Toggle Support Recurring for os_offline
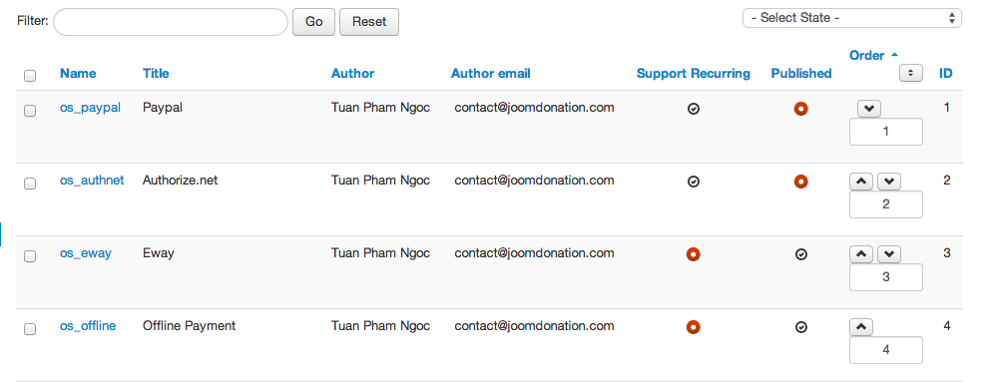Image resolution: width=986 pixels, height=382 pixels. pyautogui.click(x=693, y=327)
